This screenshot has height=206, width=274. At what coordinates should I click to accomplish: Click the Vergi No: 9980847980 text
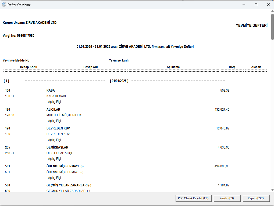point(18,36)
